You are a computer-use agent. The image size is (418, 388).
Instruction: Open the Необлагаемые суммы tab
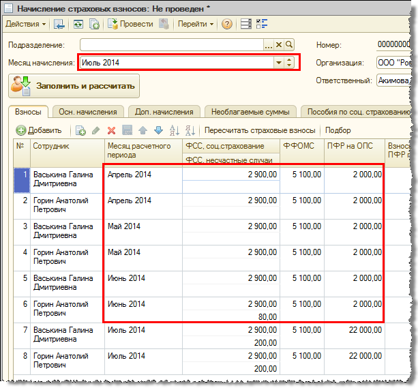[x=250, y=112]
